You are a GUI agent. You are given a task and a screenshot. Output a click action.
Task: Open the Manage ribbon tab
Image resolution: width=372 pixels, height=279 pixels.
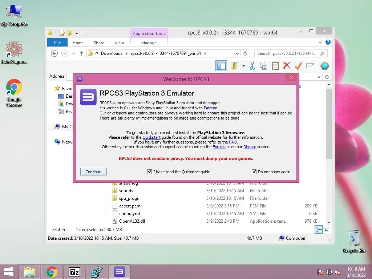(x=149, y=43)
